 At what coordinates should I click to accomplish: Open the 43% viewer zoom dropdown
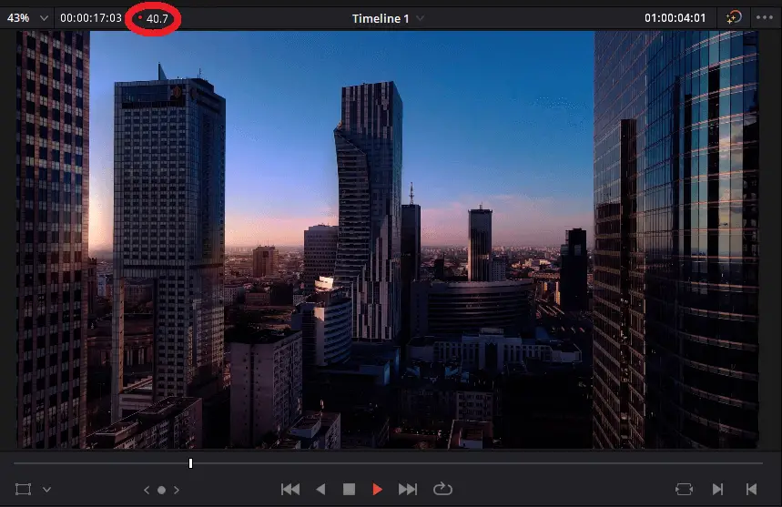(x=27, y=18)
